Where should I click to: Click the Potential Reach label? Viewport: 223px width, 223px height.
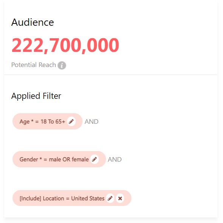coord(34,65)
